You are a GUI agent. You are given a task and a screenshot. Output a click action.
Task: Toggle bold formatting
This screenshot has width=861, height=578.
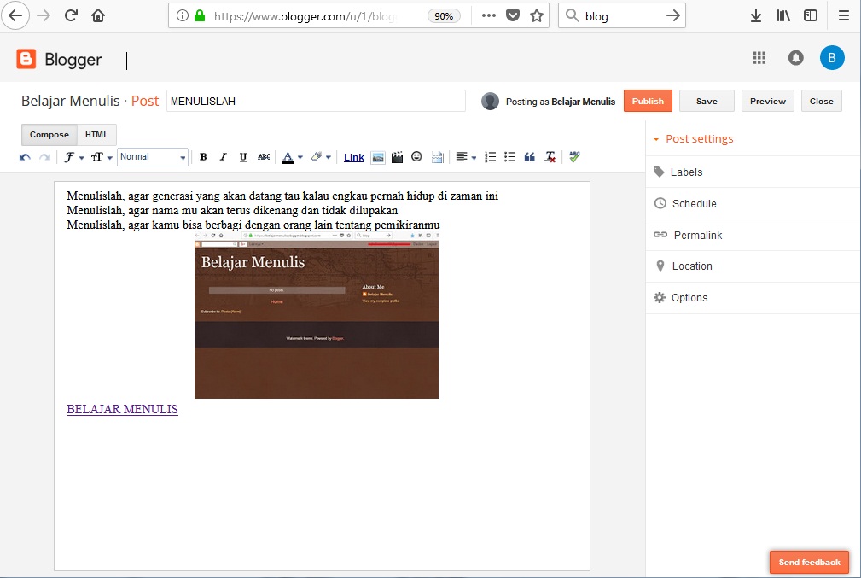(203, 157)
